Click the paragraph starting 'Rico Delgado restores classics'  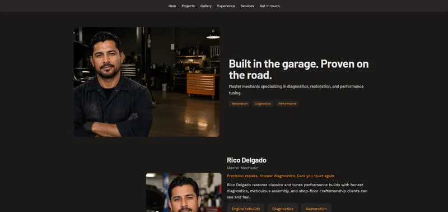(x=297, y=191)
